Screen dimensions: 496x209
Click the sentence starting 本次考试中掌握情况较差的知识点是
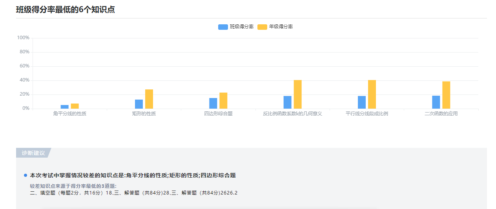(x=133, y=175)
